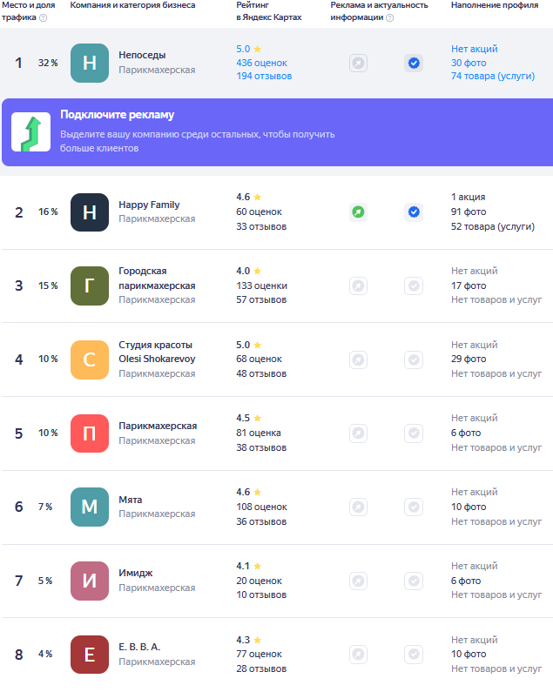Click the Рейтинг в Яндекс Картах column header
The height and width of the screenshot is (692, 553).
(x=269, y=11)
